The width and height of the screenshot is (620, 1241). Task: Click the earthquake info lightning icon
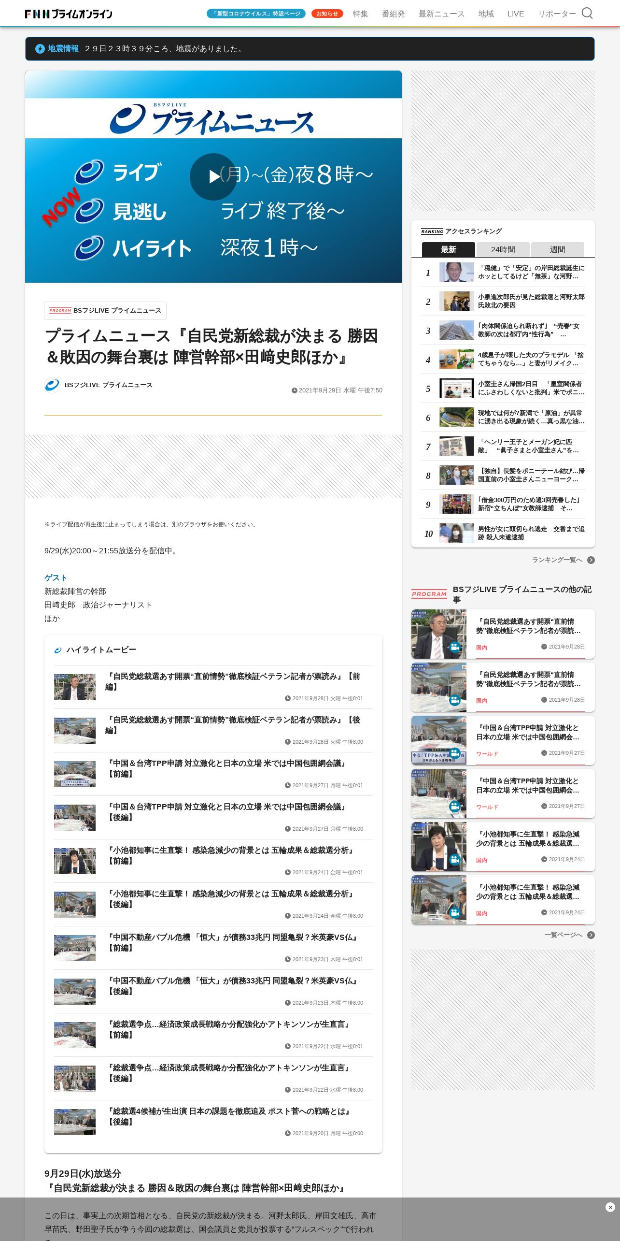pyautogui.click(x=40, y=49)
